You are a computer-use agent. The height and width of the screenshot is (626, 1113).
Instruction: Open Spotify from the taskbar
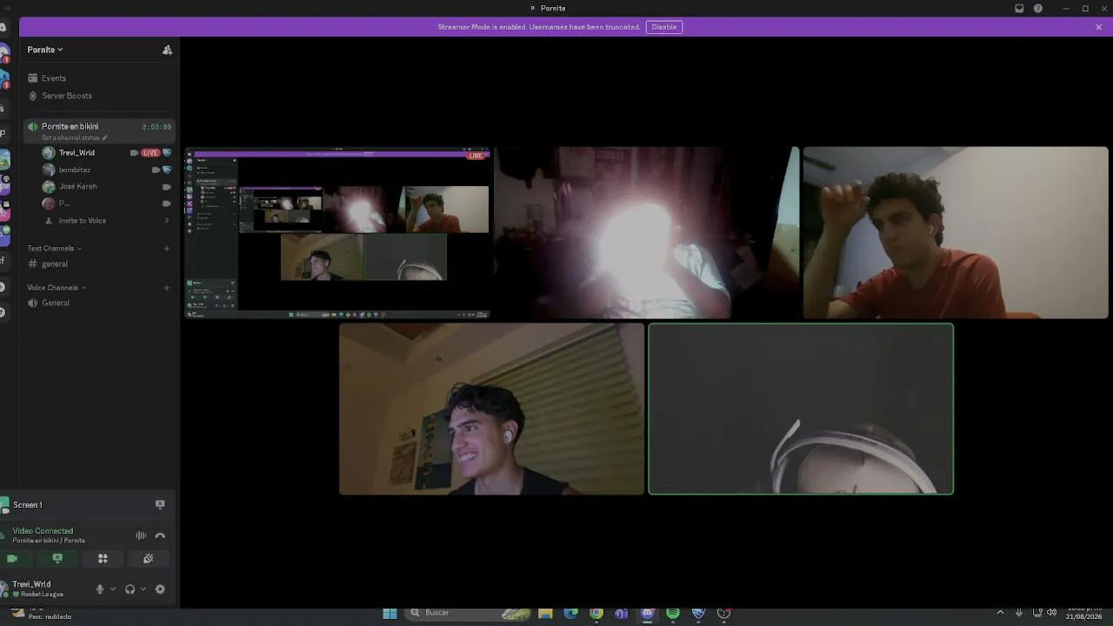coord(673,613)
